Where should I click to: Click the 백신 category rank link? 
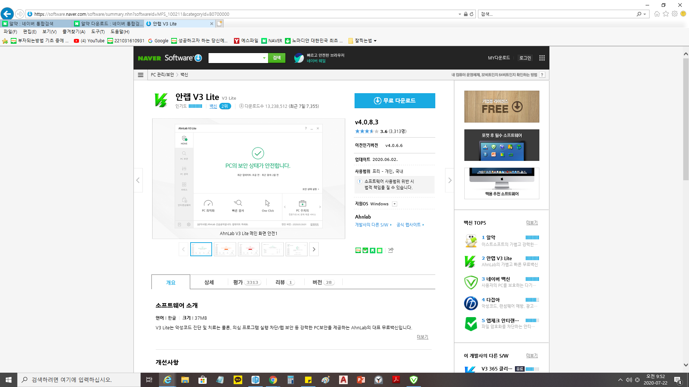point(213,106)
